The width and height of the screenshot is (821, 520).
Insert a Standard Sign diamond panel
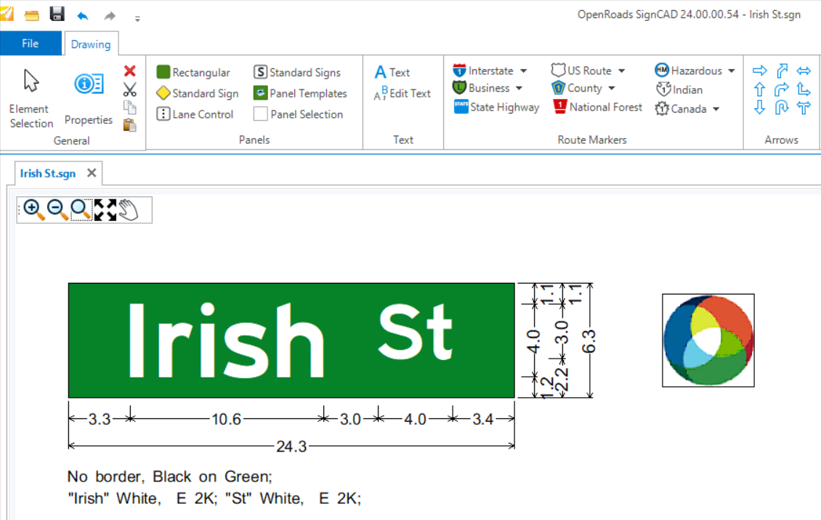[198, 93]
